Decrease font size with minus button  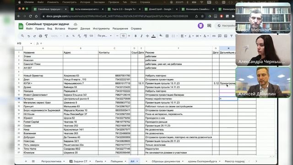117,36
